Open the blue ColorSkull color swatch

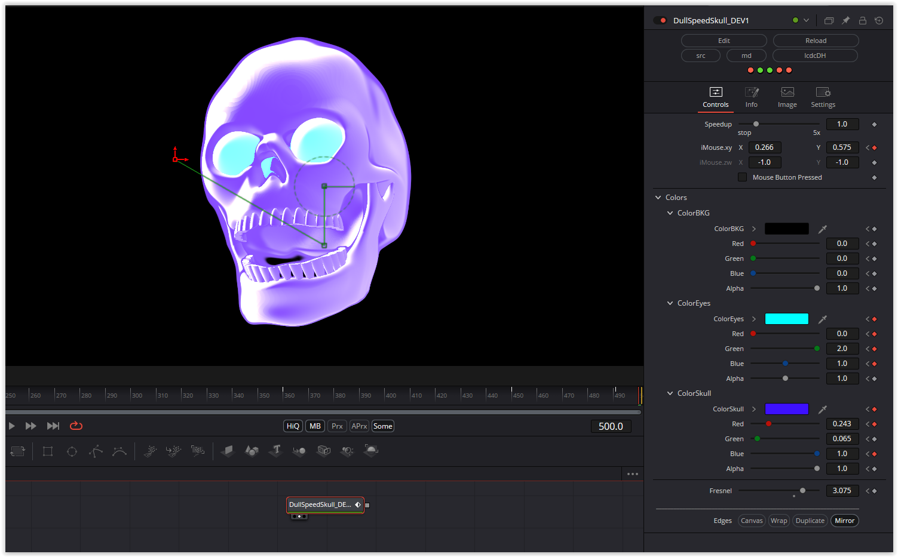(787, 409)
